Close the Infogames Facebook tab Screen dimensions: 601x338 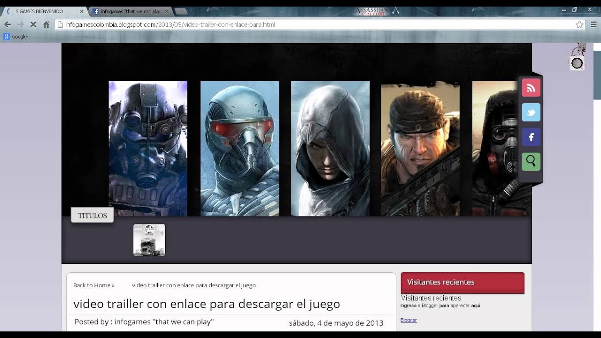[x=166, y=11]
